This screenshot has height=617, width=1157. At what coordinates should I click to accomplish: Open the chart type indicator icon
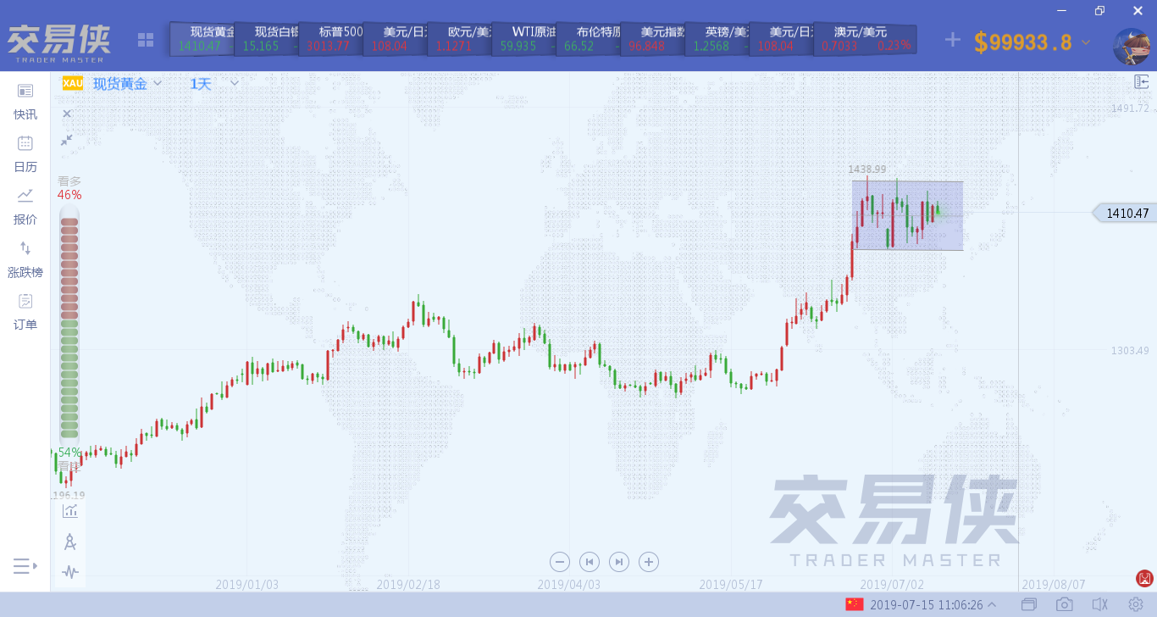[x=70, y=510]
